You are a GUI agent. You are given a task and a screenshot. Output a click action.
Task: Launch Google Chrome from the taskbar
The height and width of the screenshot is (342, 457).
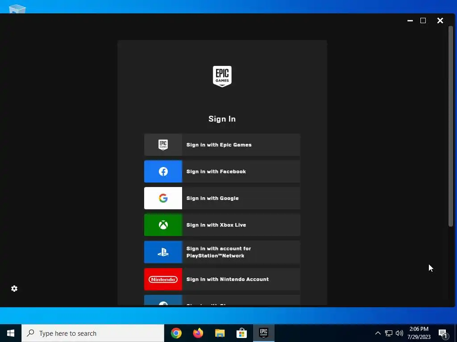click(x=176, y=333)
